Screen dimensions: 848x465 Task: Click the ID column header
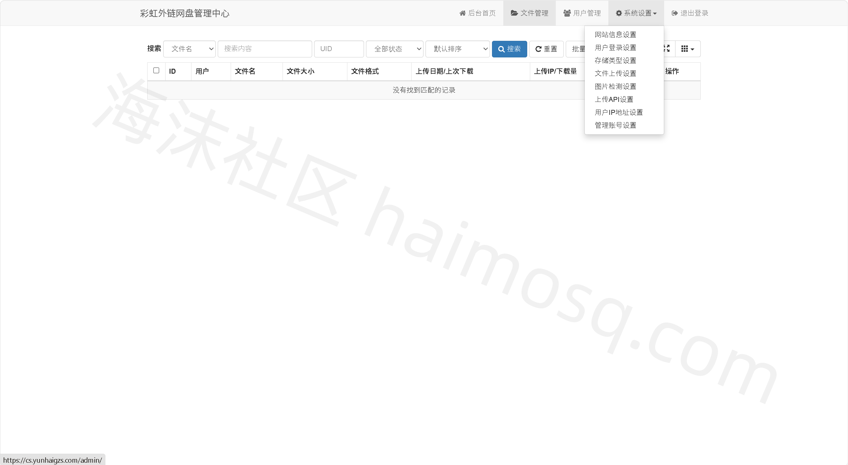[178, 71]
